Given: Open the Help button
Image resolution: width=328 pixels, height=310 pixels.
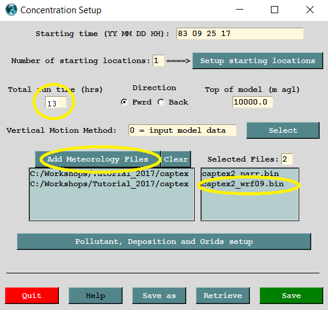Looking at the screenshot, I should 96,296.
